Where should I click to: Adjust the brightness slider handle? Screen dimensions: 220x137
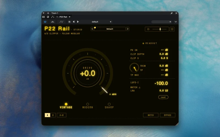coord(160,29)
